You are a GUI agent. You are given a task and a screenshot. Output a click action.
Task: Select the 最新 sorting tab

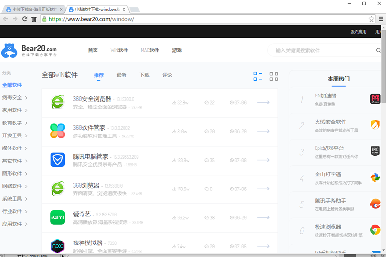click(x=122, y=75)
